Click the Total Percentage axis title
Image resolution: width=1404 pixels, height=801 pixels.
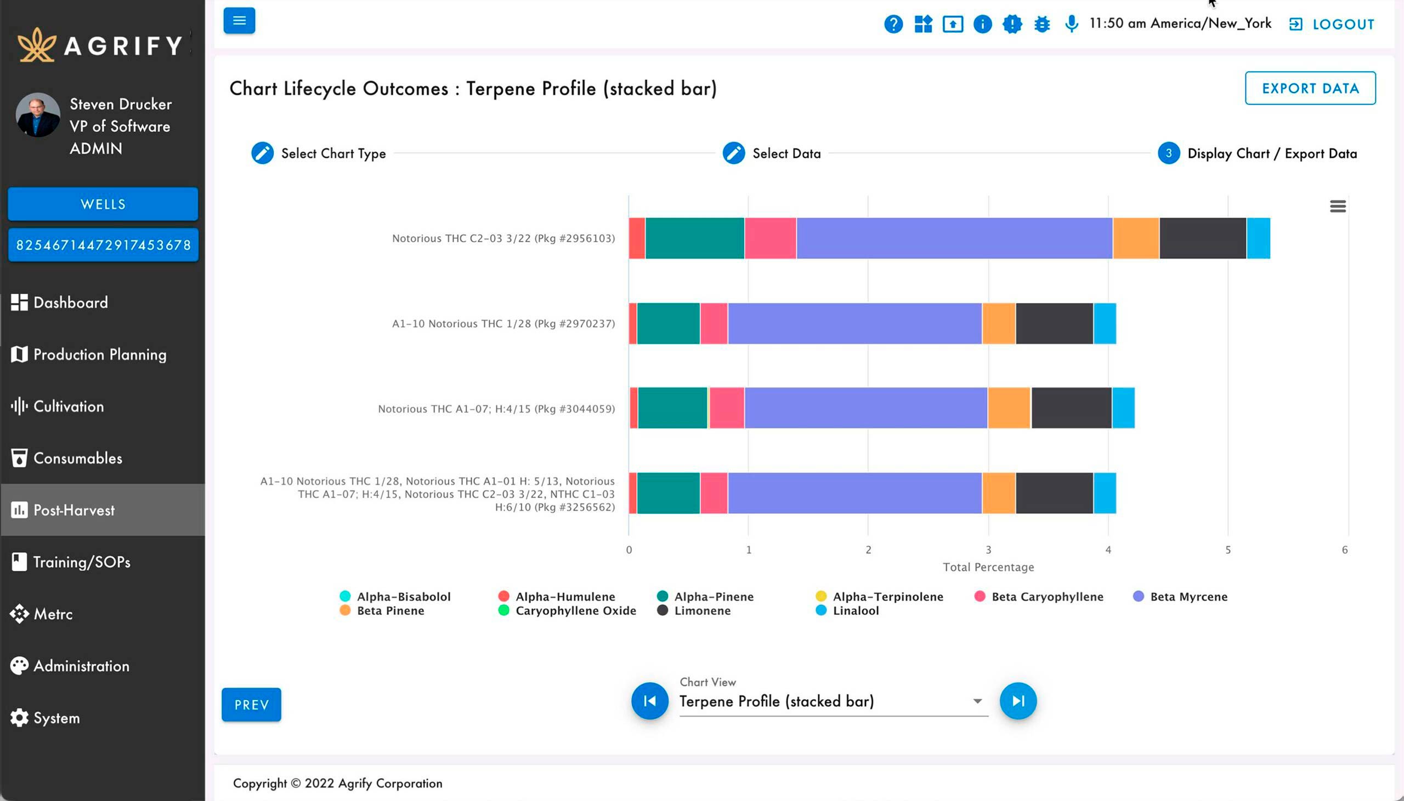coord(988,567)
